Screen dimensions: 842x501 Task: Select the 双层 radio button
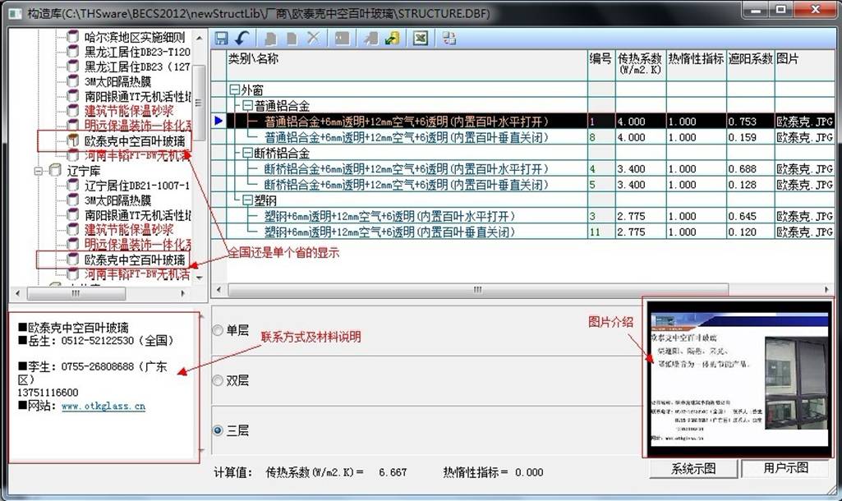click(x=219, y=380)
